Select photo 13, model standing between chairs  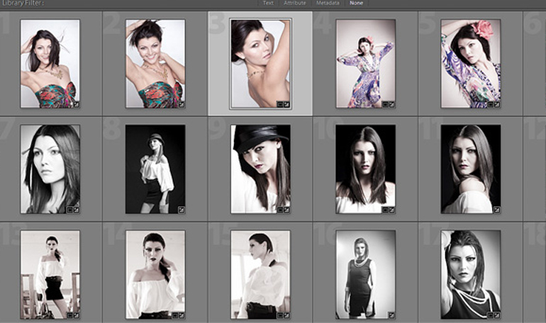[50, 273]
